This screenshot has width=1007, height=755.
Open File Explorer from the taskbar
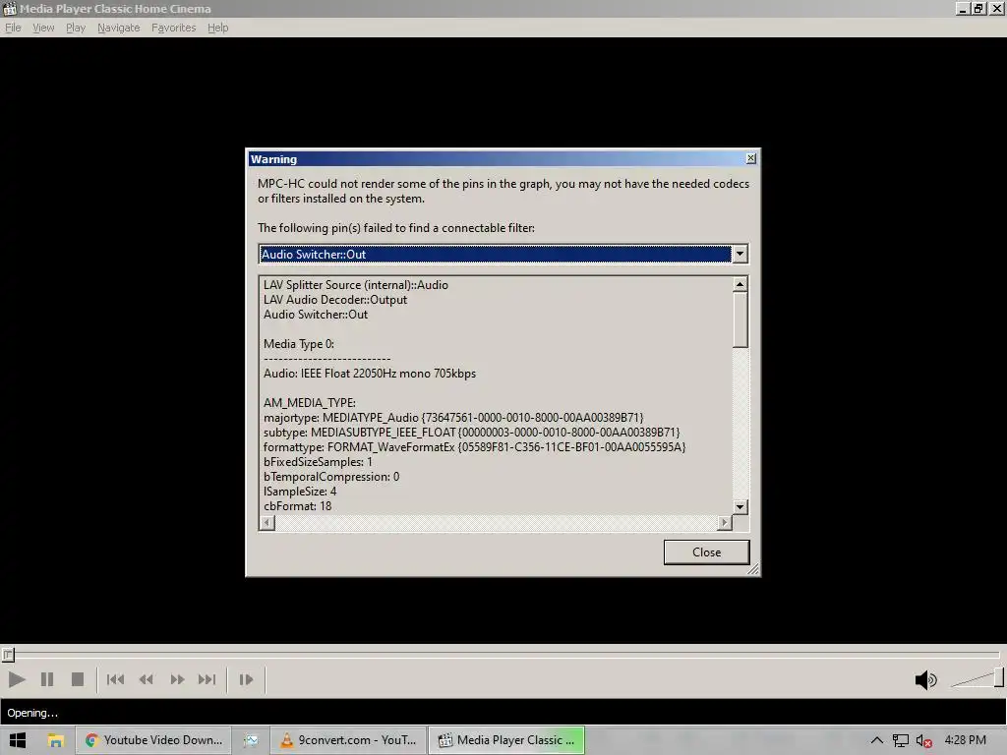56,740
